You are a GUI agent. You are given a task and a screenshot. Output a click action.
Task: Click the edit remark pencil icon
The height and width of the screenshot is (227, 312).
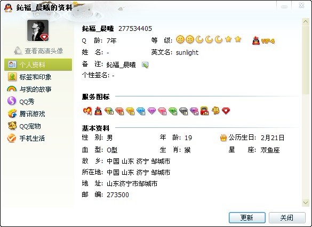(145, 65)
